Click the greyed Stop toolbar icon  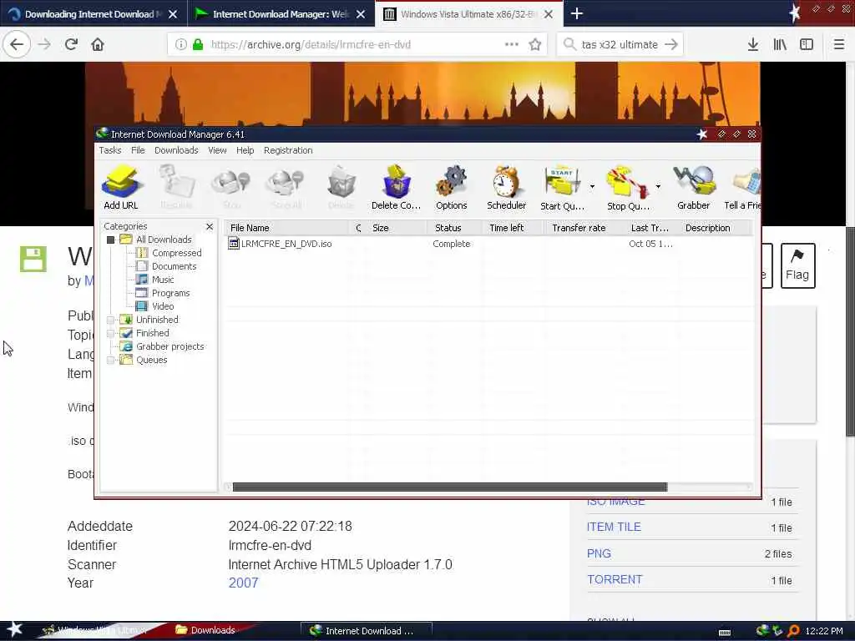coord(231,187)
